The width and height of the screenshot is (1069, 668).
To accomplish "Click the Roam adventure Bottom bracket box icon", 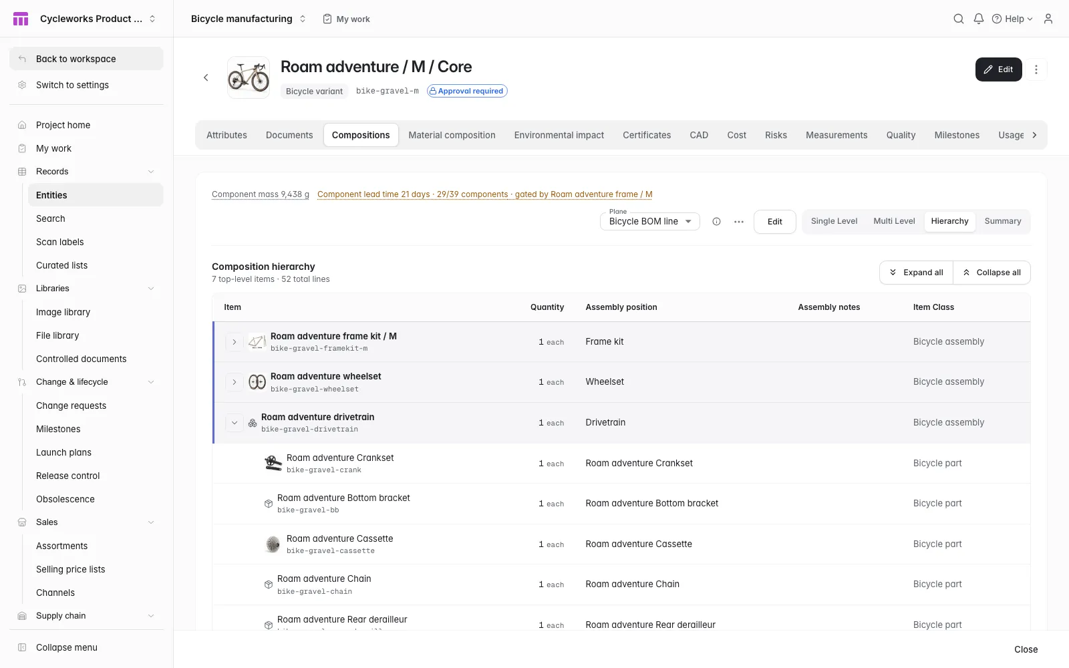I will (268, 504).
